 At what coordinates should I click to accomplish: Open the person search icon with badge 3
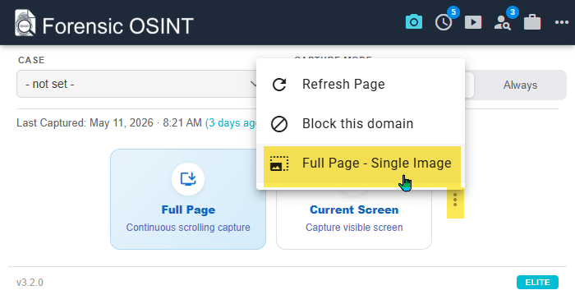503,23
